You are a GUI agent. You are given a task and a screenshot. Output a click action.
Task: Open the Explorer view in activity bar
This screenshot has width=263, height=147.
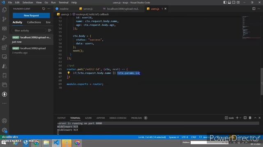coord(5,10)
